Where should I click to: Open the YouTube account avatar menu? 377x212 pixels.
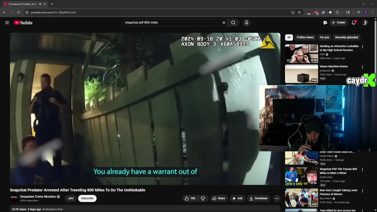[365, 23]
